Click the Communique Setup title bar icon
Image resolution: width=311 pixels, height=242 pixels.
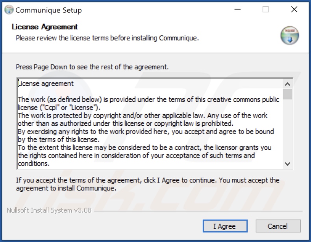coord(9,10)
